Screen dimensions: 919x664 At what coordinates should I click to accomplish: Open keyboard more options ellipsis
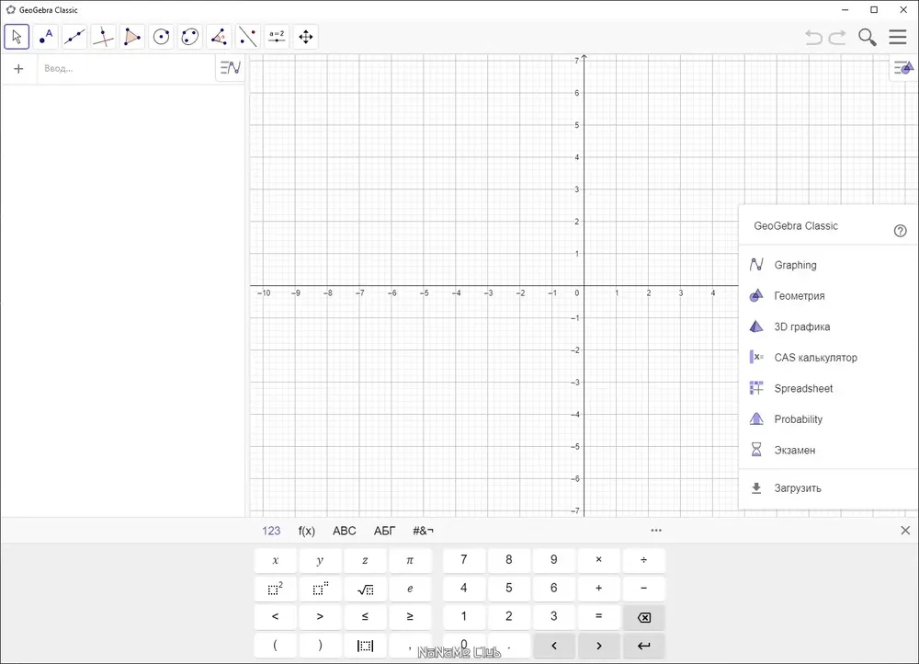point(656,531)
